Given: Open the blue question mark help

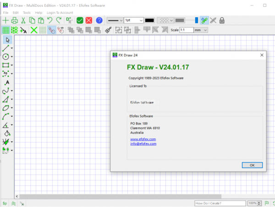Looking at the screenshot, I should pos(99,21).
